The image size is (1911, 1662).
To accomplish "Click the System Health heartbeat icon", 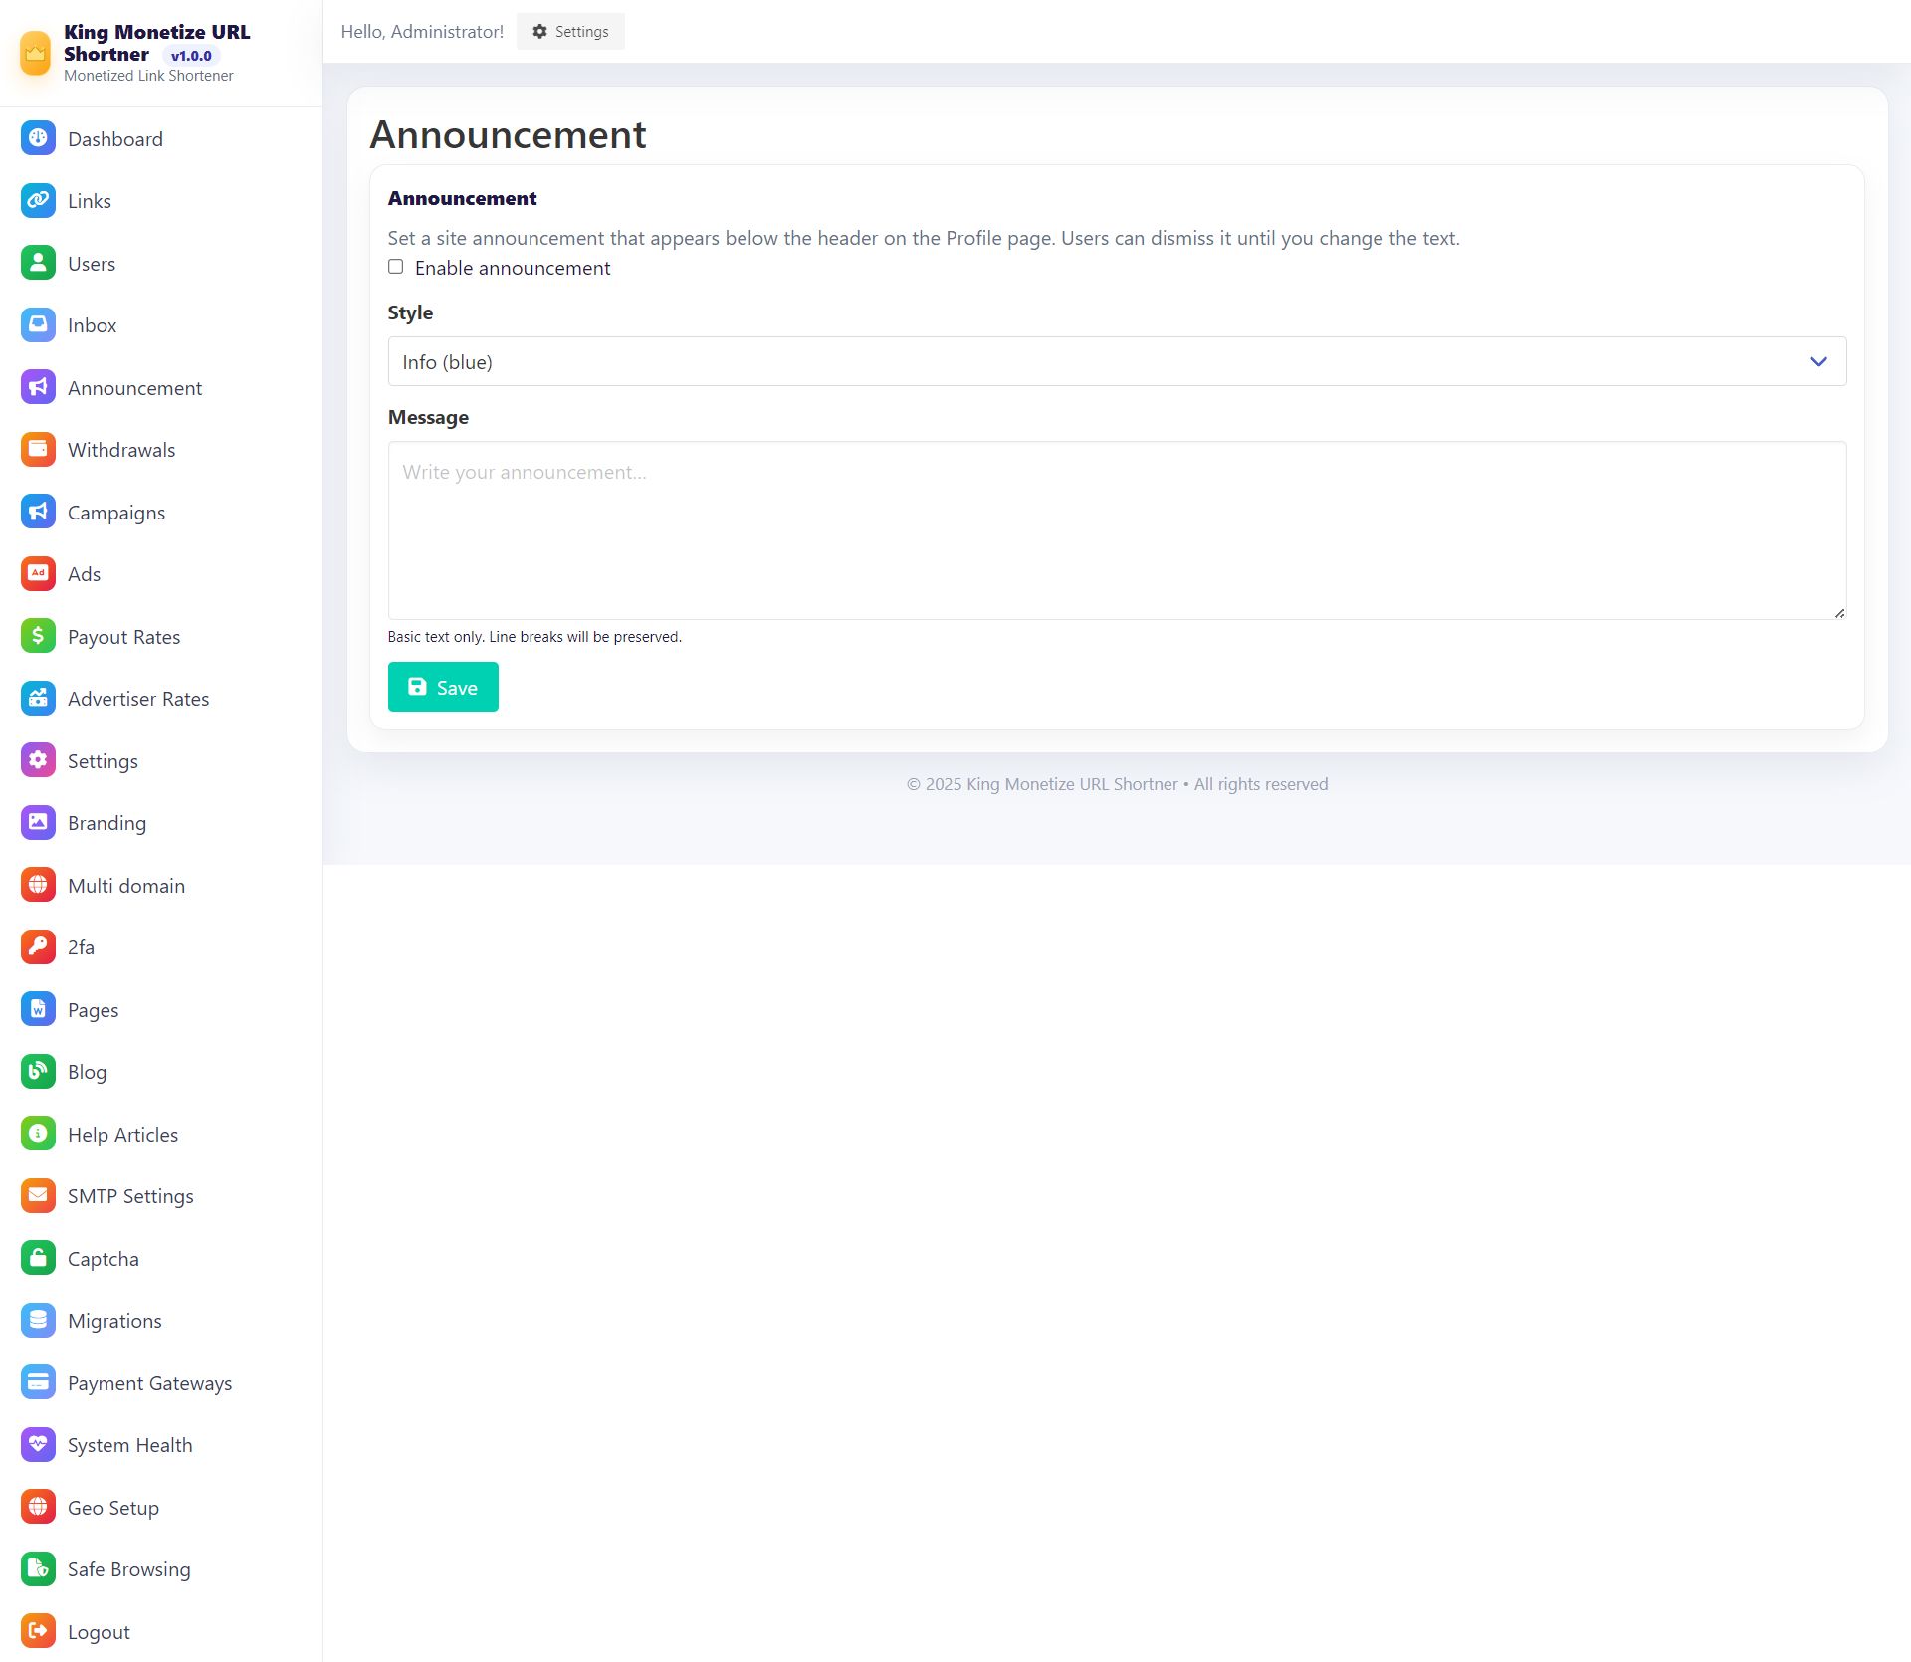I will (x=38, y=1444).
